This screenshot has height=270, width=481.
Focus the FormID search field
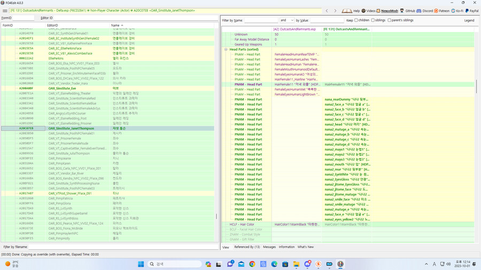24,18
